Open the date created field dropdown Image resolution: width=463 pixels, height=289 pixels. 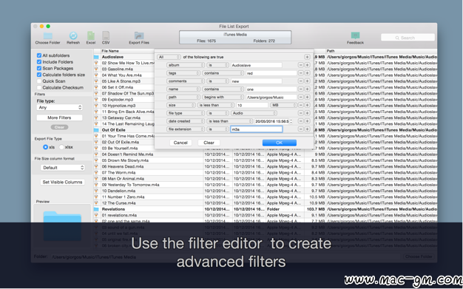[x=186, y=121]
